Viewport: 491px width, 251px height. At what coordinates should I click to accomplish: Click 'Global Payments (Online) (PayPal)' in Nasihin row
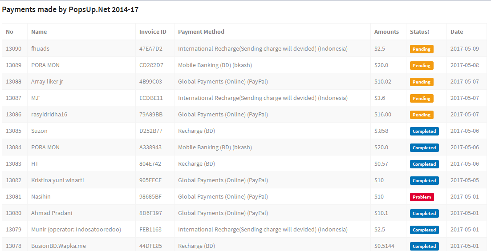(x=223, y=196)
